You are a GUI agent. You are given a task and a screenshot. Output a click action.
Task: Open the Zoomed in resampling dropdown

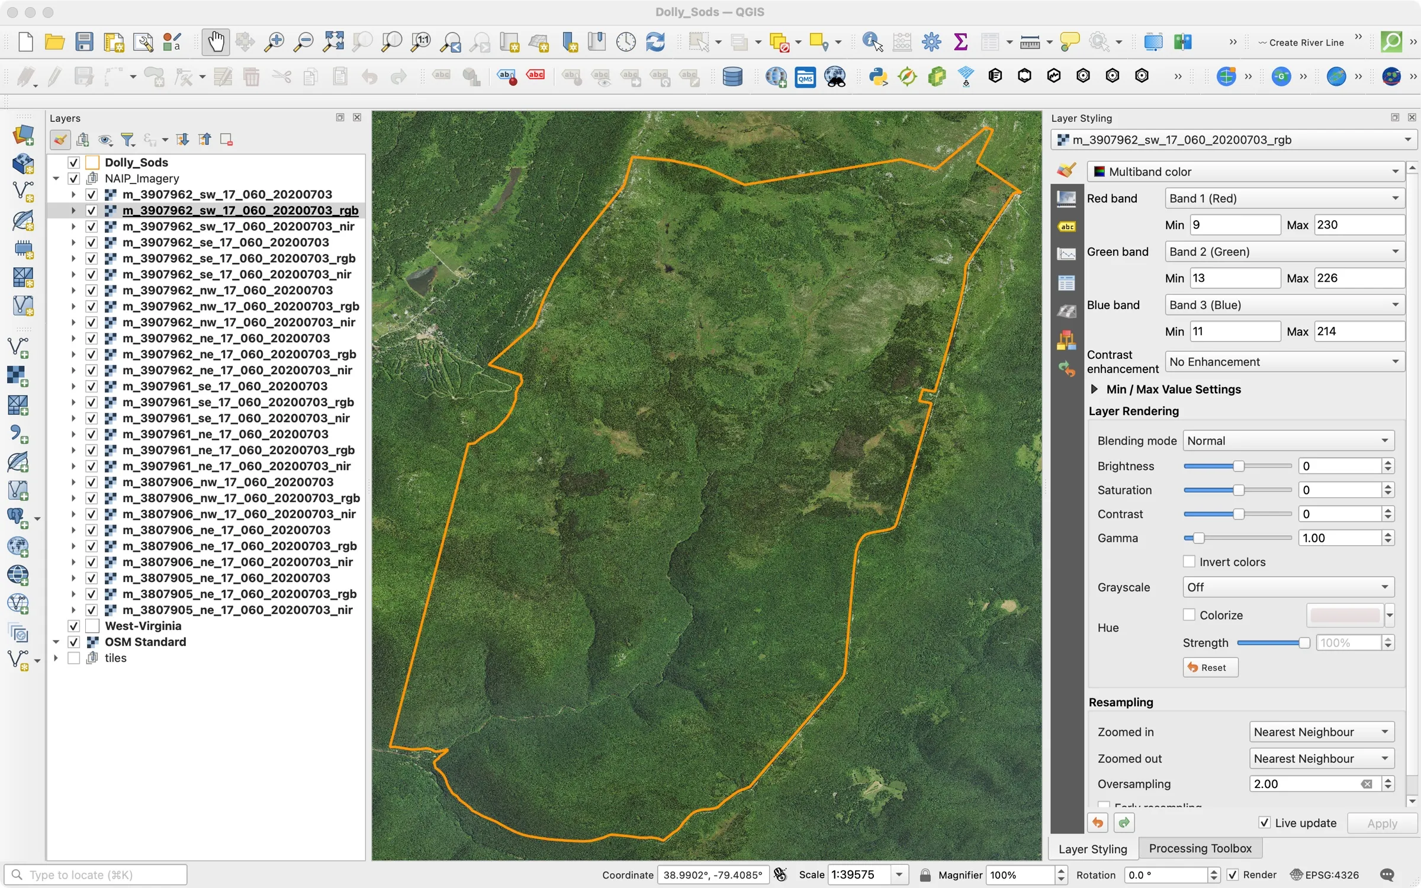click(1322, 732)
